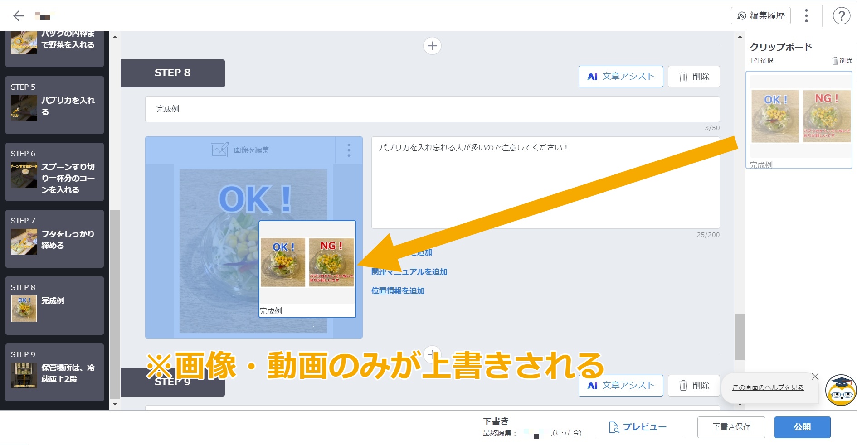Select STEP 6 in the sidebar
Viewport: 857px width, 445px height.
pyautogui.click(x=54, y=172)
